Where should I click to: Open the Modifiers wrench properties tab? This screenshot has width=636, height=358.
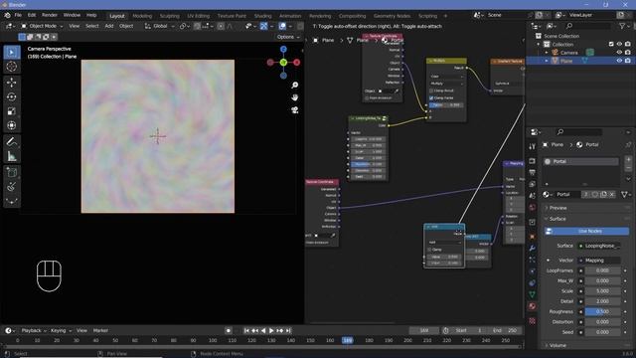(533, 248)
